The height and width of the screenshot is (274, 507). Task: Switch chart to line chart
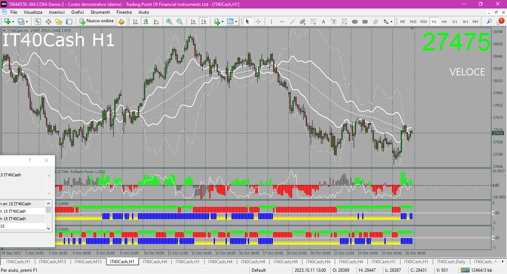tap(156, 22)
